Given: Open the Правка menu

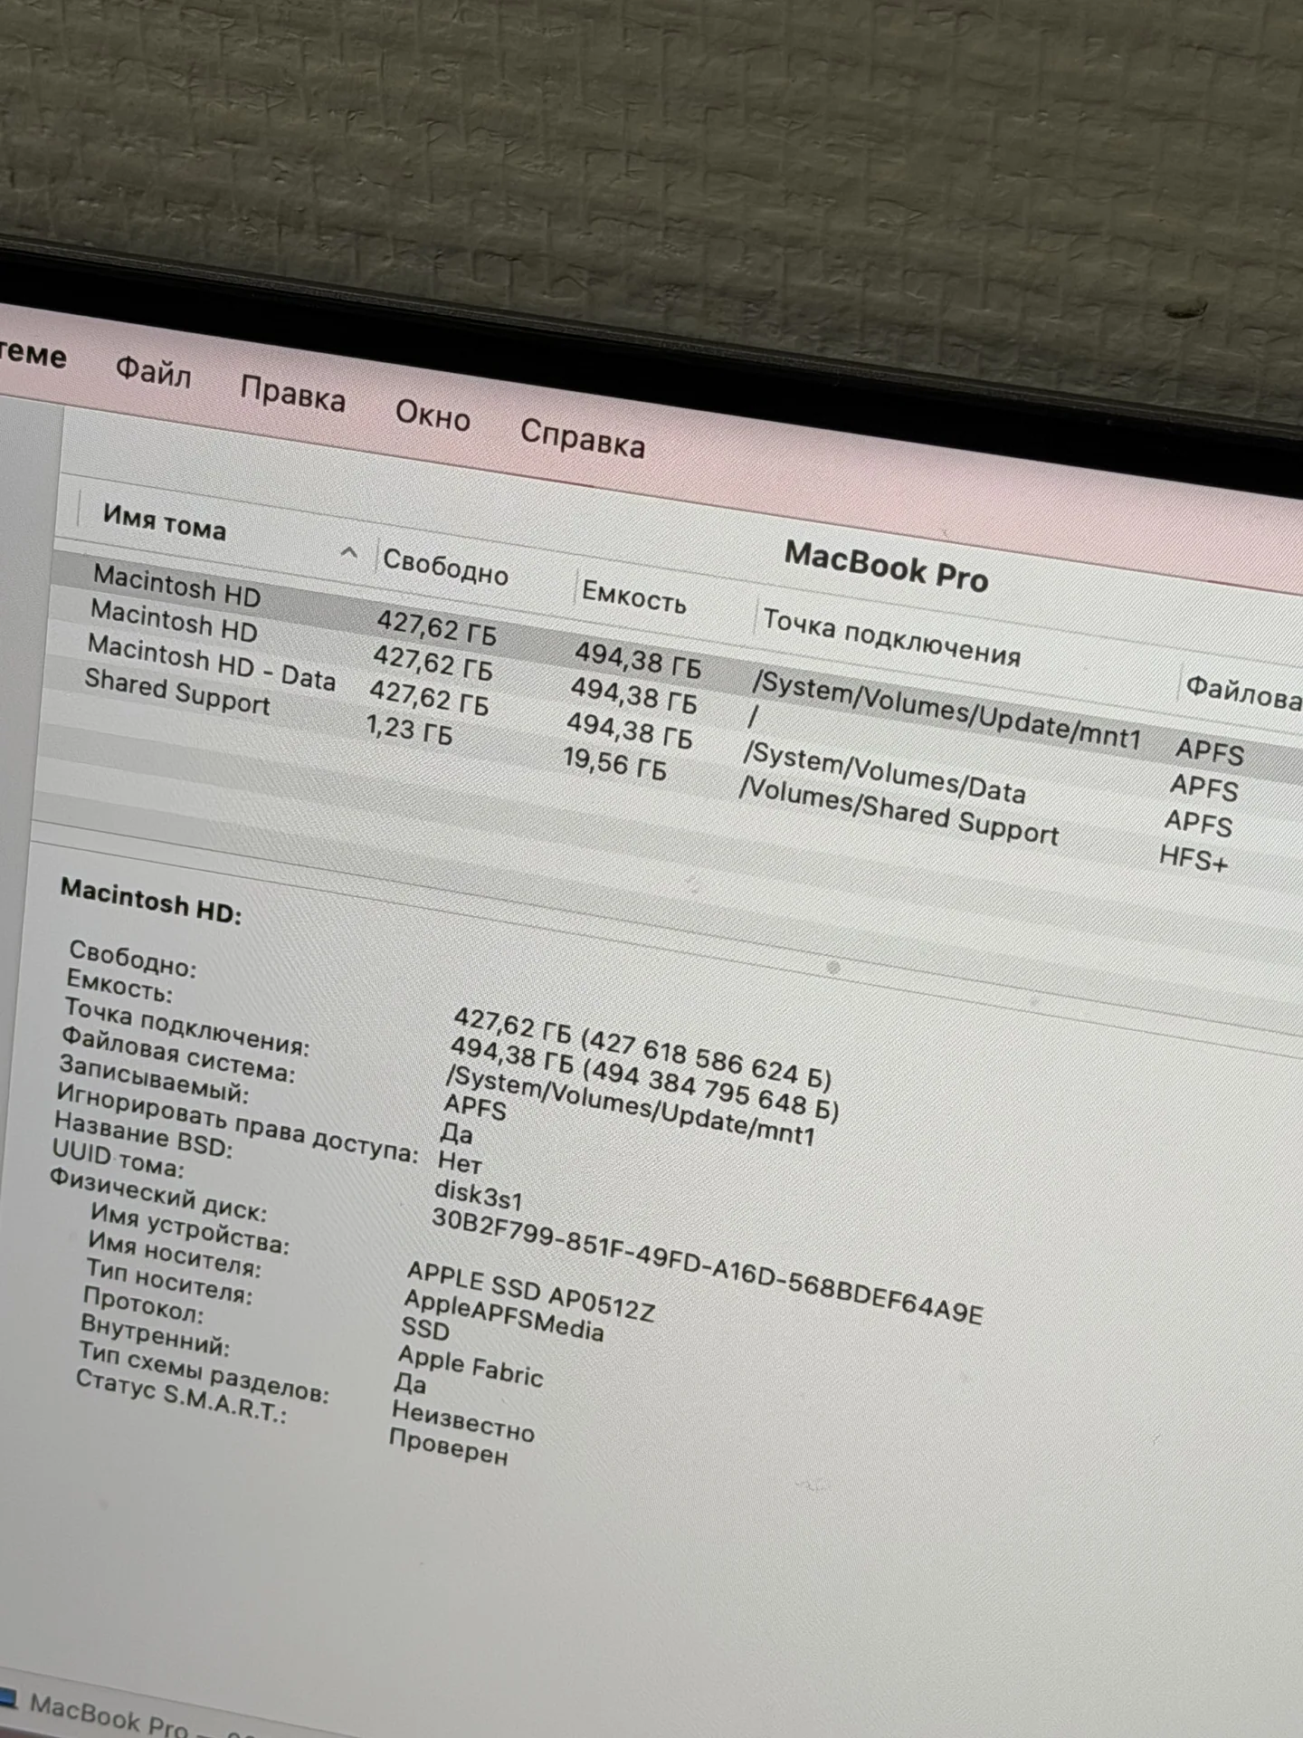Looking at the screenshot, I should [292, 394].
